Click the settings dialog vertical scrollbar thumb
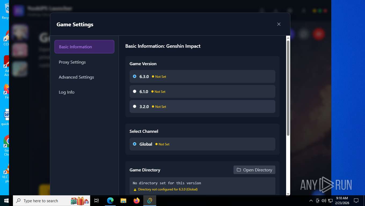 288,88
